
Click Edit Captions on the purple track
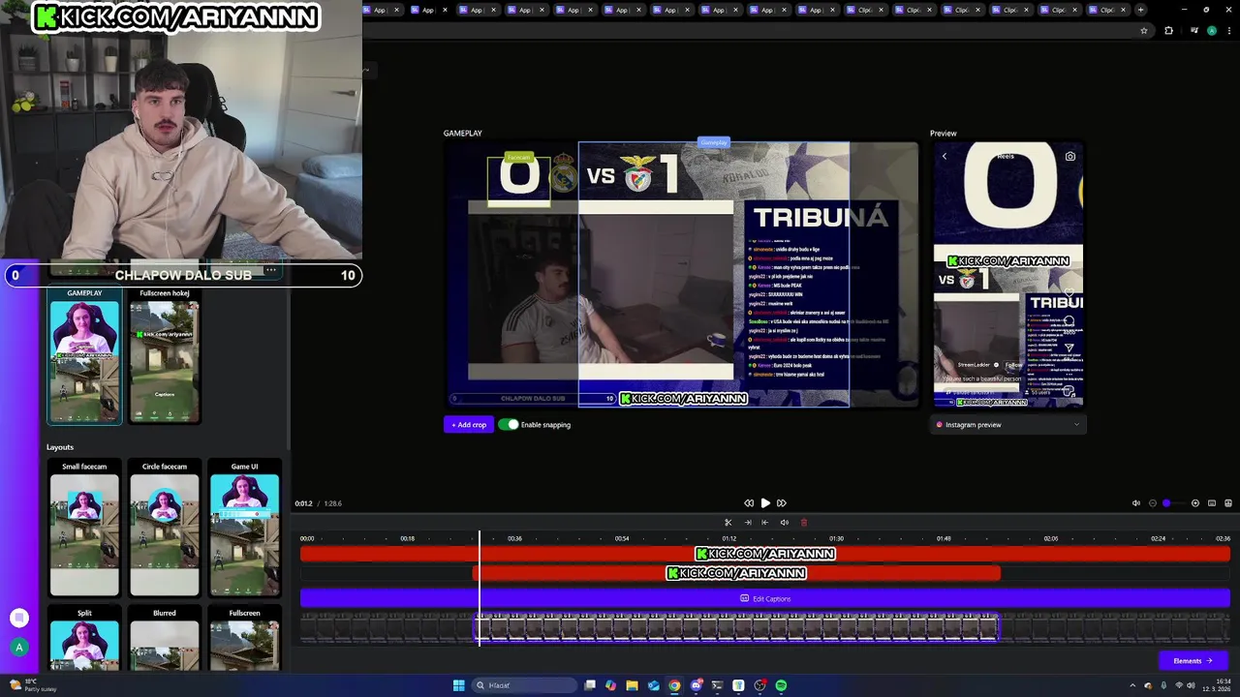(765, 598)
